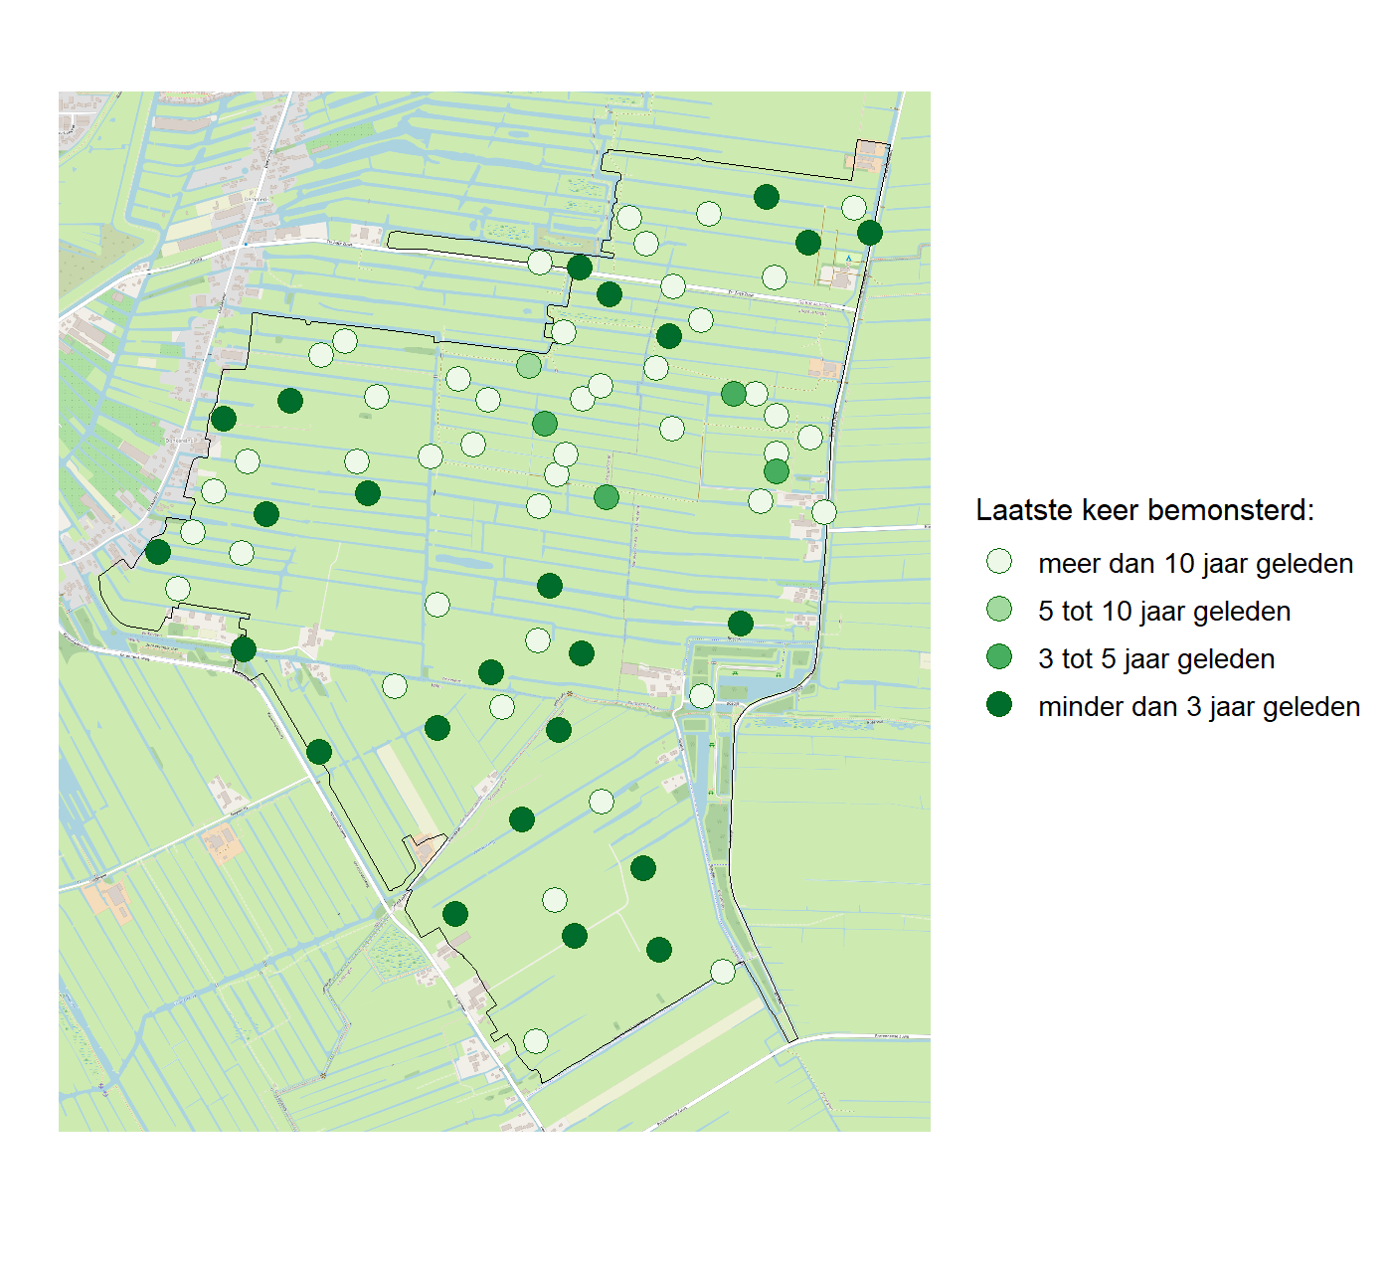Select the label text '5 tot 10 jaar geleden'
This screenshot has width=1392, height=1267.
pos(1164,612)
